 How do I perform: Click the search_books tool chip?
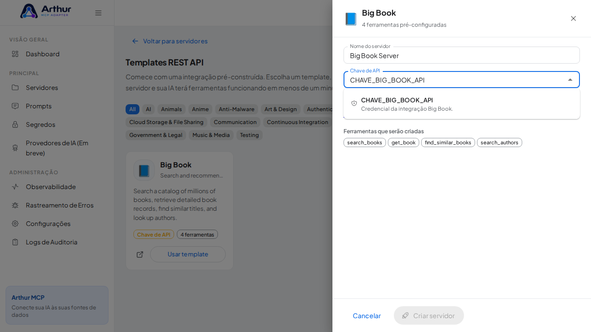point(365,142)
